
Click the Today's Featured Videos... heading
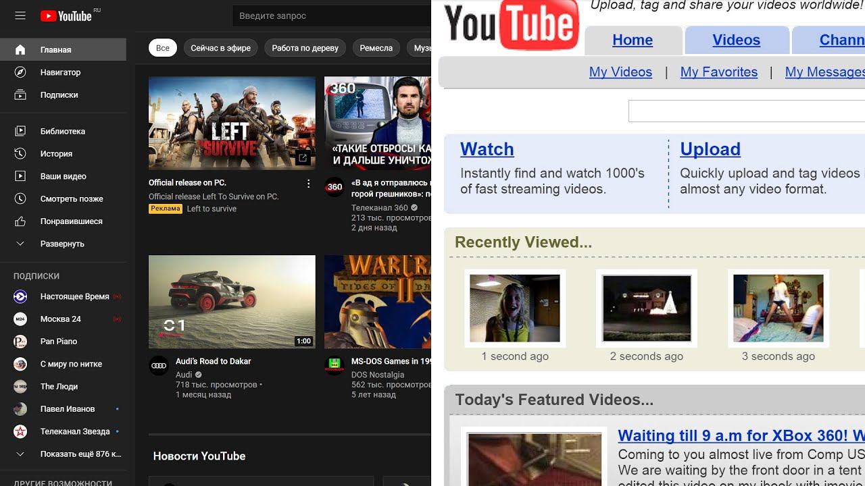click(554, 400)
